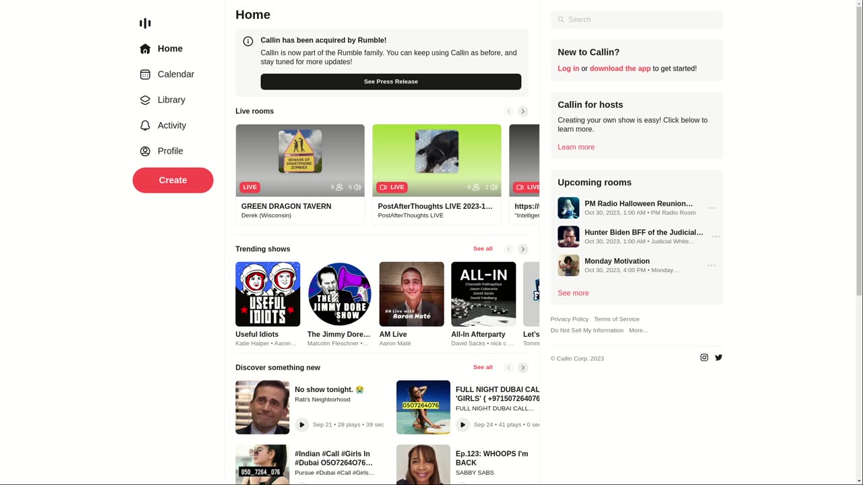The image size is (863, 485).
Task: Open 'Ep.123: WHOOPS I'm BACK' episode title
Action: (492, 458)
